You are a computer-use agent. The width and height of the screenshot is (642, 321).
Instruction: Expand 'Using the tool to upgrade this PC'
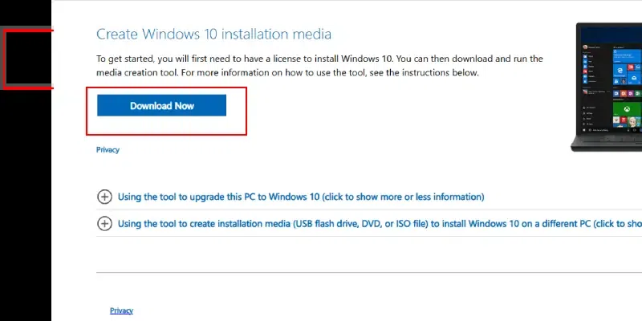click(241, 197)
